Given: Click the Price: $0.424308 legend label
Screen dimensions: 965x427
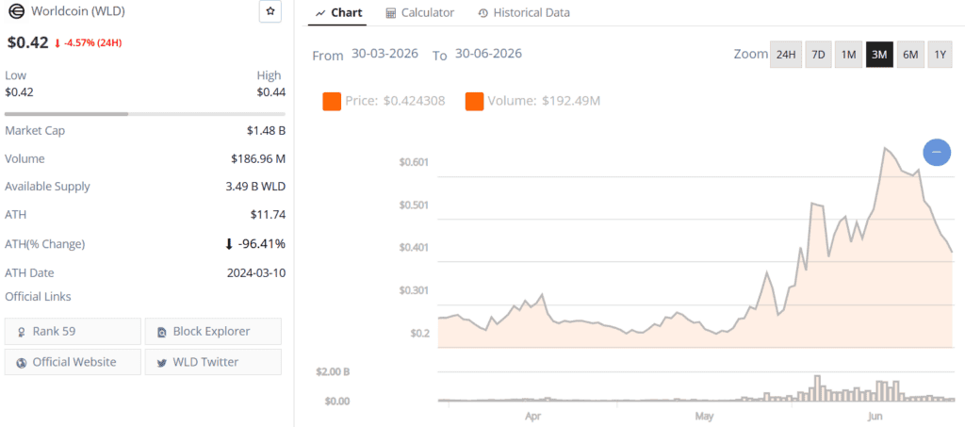Looking at the screenshot, I should pos(395,101).
